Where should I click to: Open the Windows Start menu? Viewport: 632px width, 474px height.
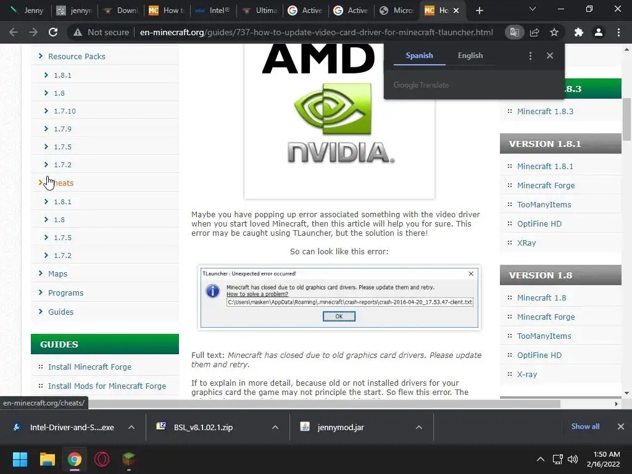click(x=20, y=459)
